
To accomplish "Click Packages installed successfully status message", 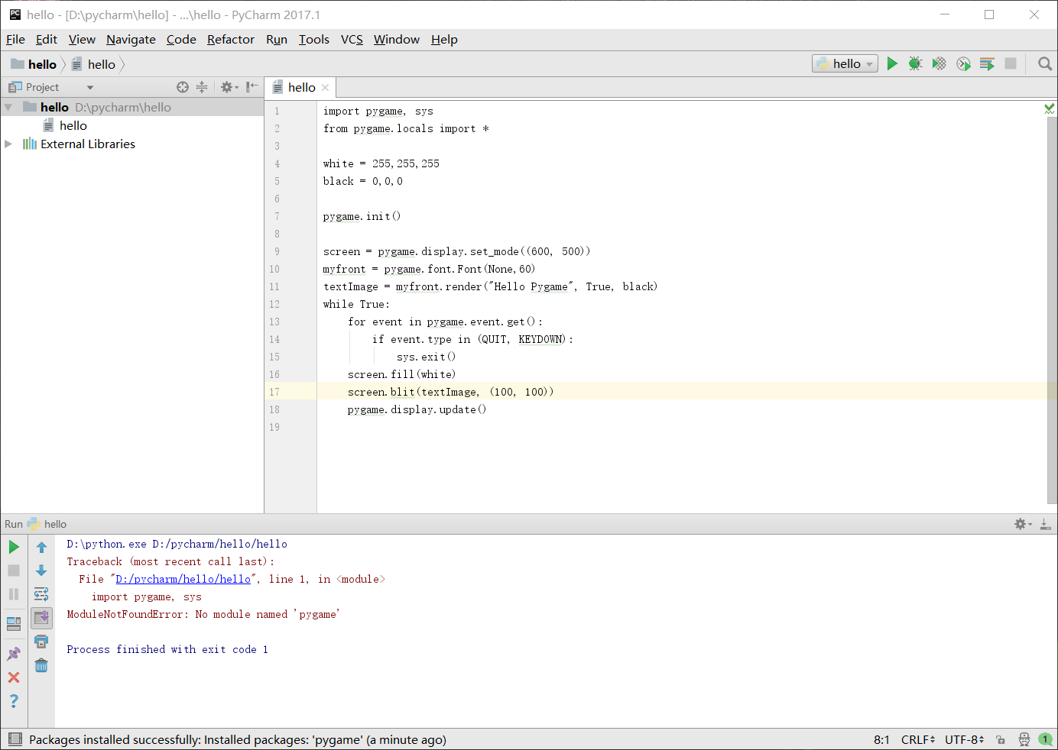I will click(238, 739).
